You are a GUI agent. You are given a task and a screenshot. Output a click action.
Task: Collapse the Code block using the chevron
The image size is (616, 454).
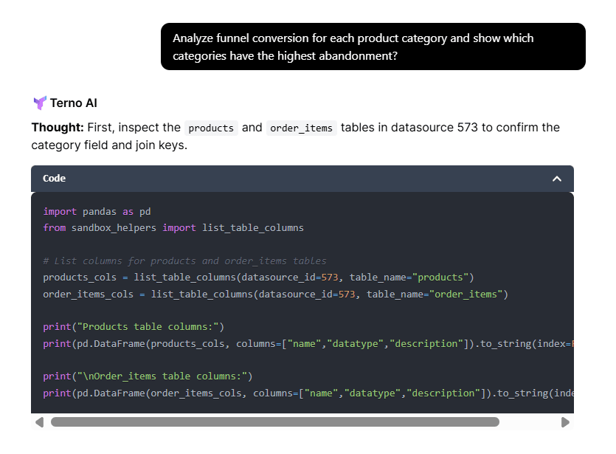557,179
